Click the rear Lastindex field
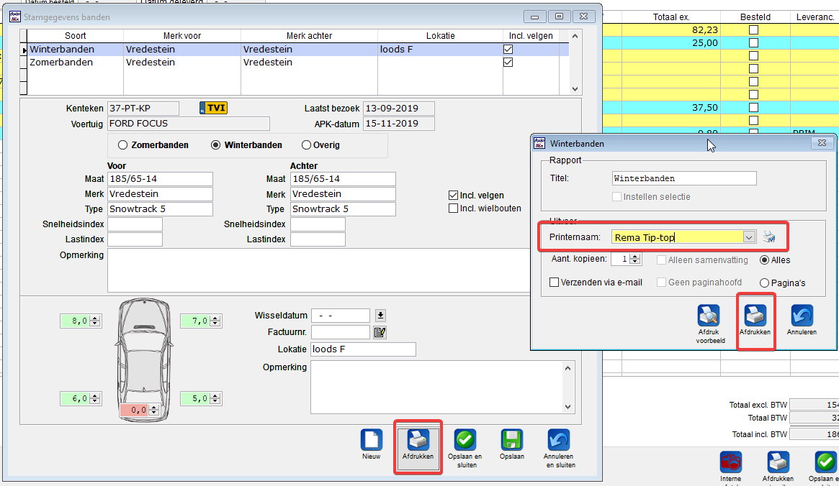 tap(318, 239)
